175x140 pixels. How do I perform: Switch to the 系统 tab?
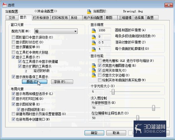click(x=76, y=18)
